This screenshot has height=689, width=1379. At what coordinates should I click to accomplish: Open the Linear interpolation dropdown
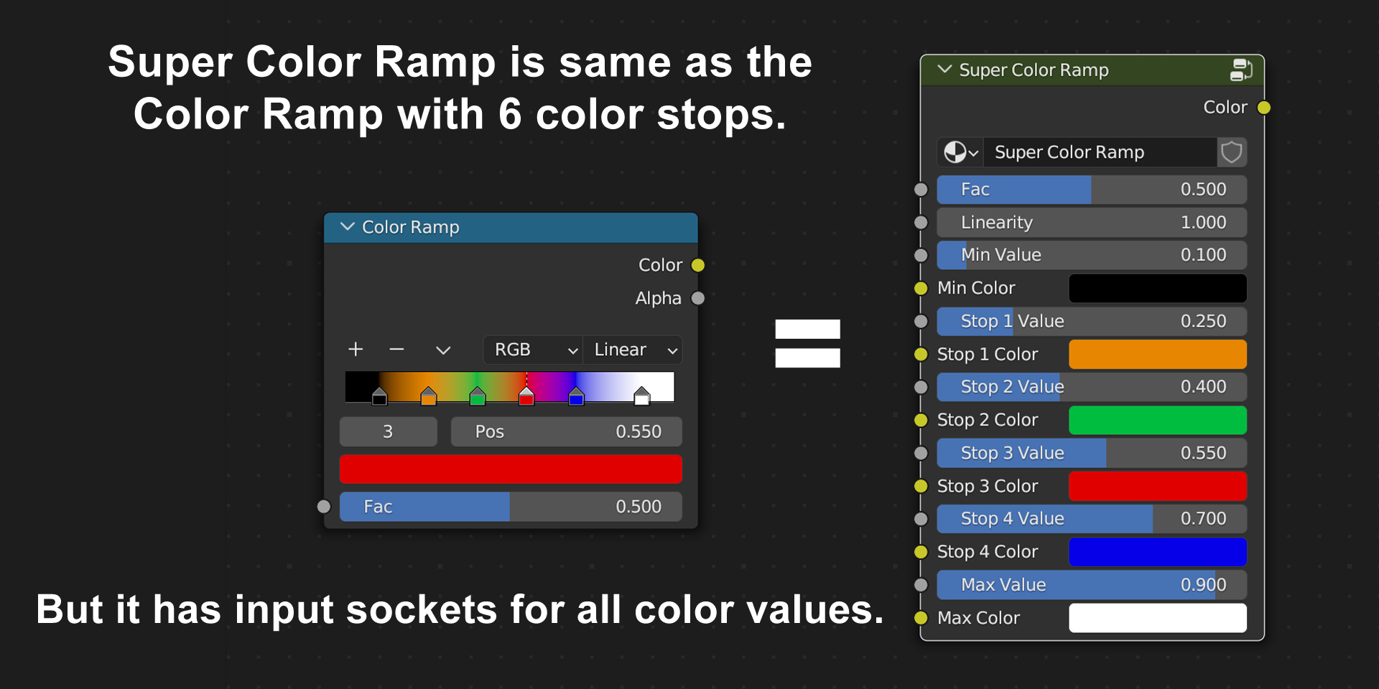[631, 350]
